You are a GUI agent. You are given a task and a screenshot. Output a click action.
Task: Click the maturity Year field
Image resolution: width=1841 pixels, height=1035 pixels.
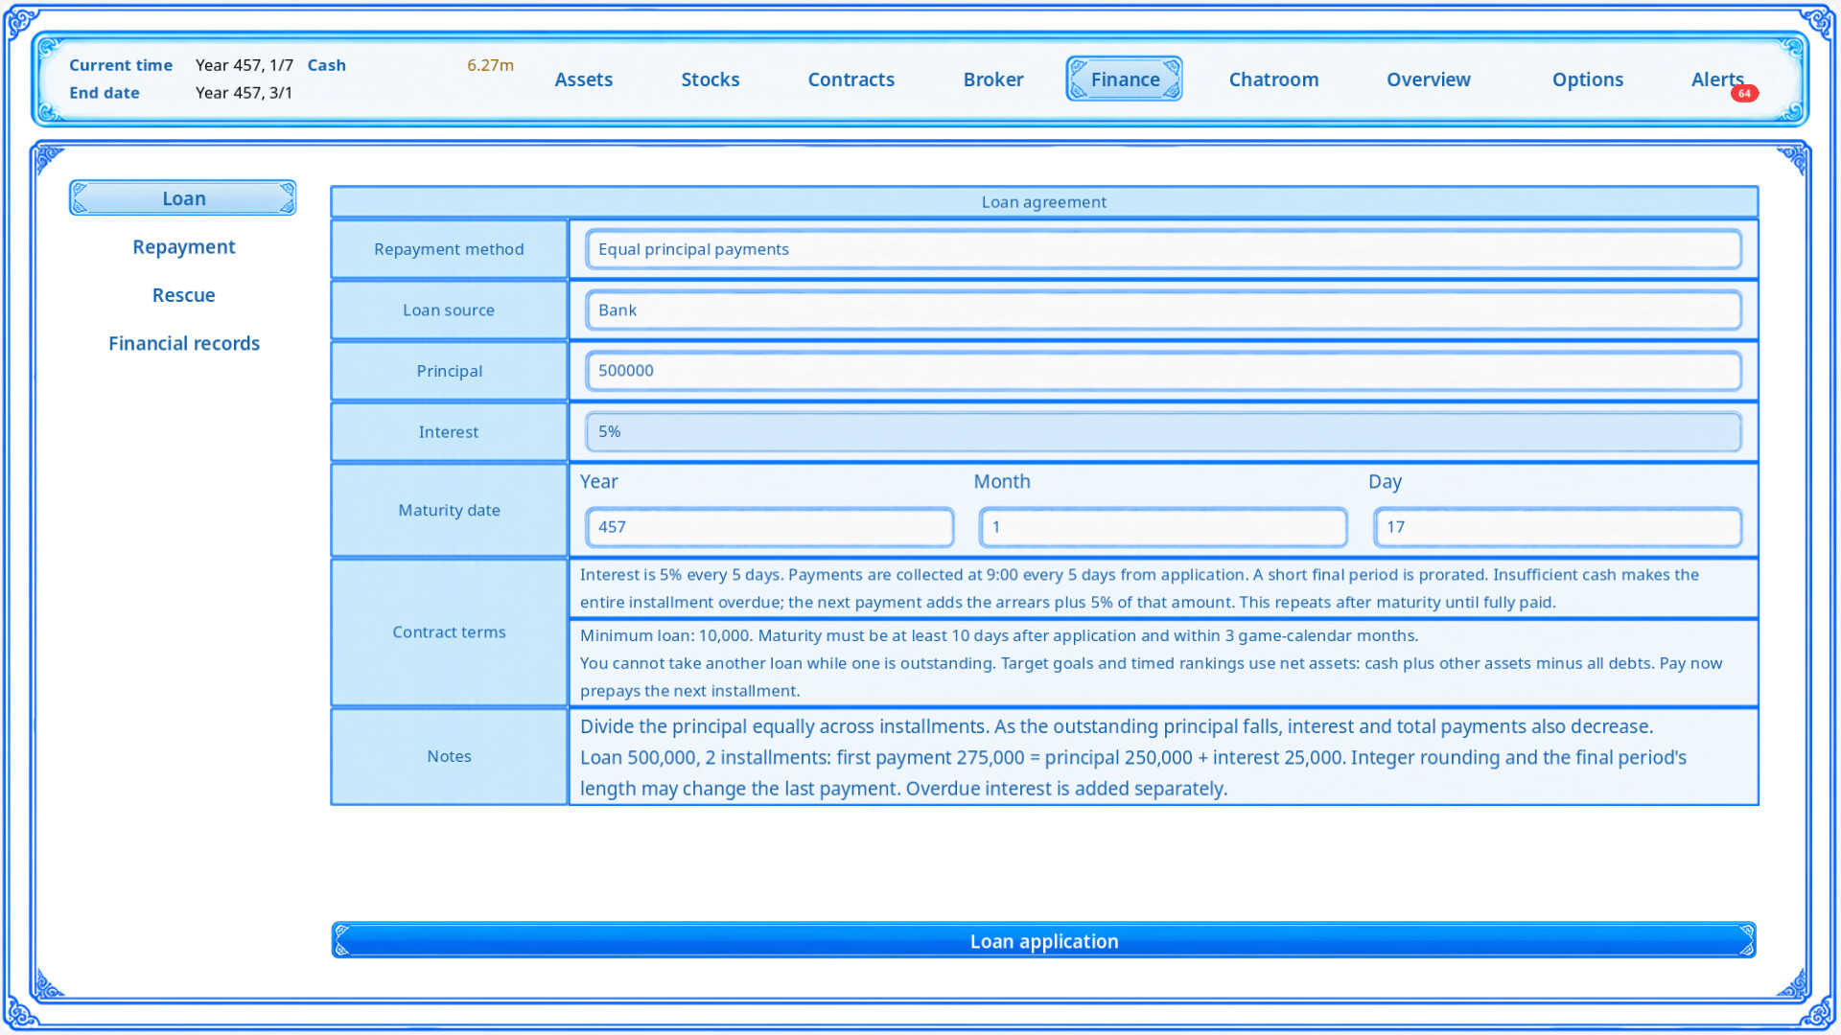[x=769, y=527]
